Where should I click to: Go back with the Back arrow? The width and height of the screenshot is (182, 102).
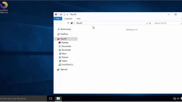click(57, 23)
